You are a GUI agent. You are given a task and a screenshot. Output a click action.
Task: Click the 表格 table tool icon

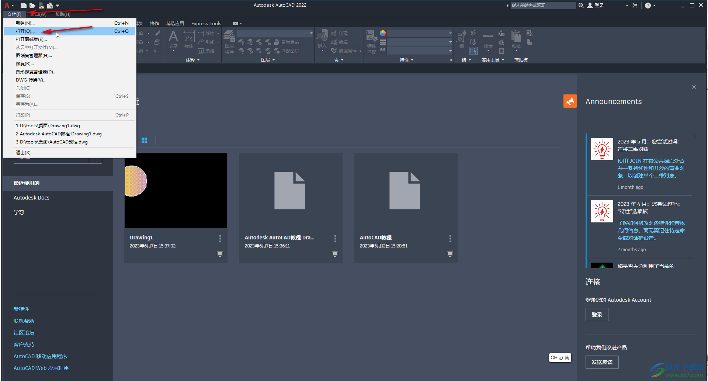206,51
